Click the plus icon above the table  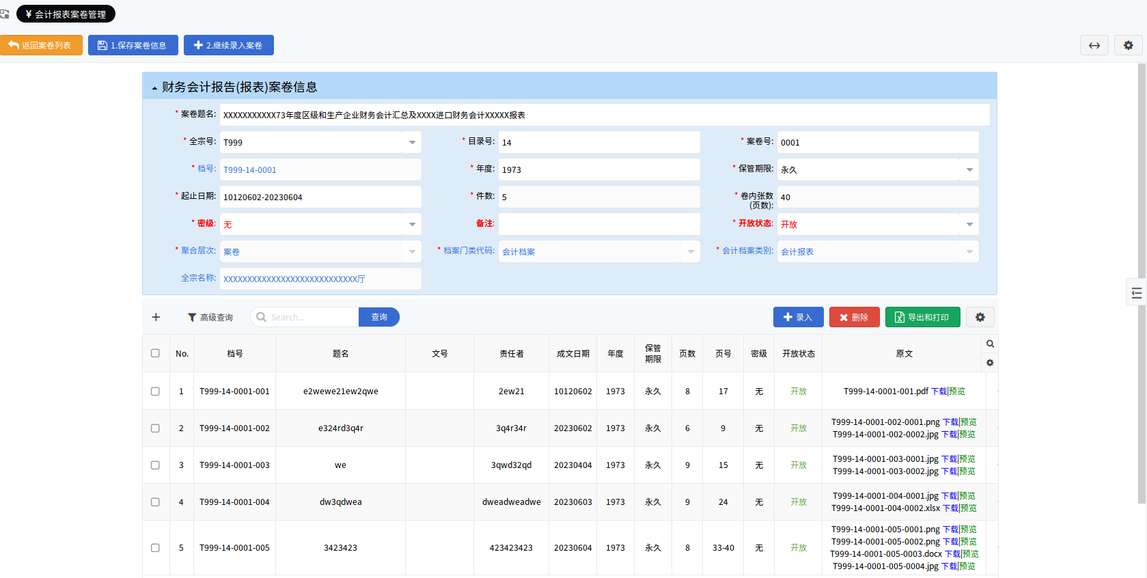coord(156,317)
